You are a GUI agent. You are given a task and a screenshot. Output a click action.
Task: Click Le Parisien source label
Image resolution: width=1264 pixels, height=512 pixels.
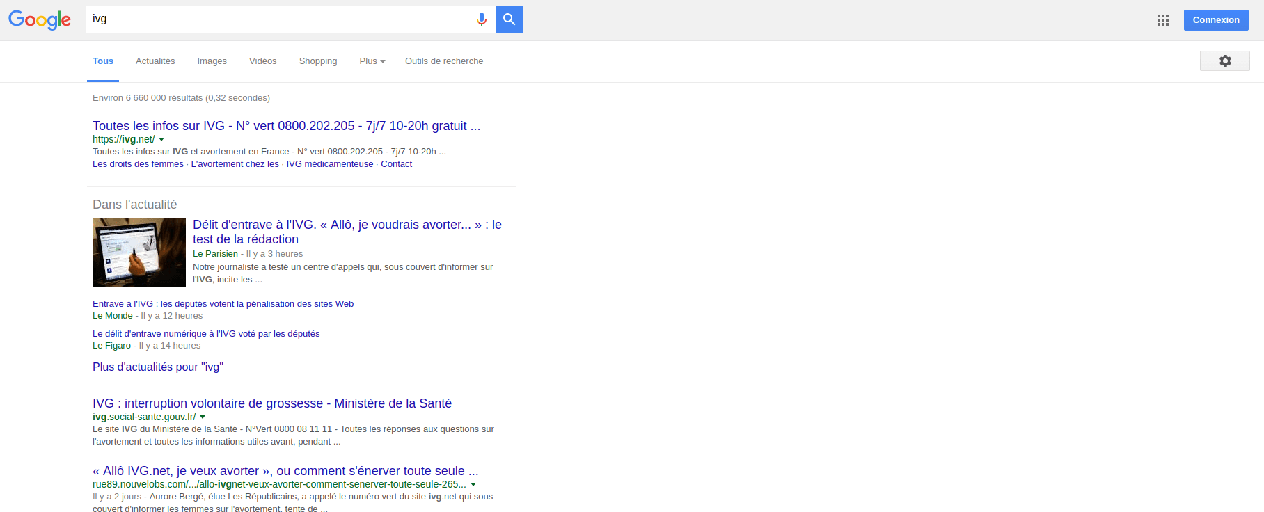(215, 254)
